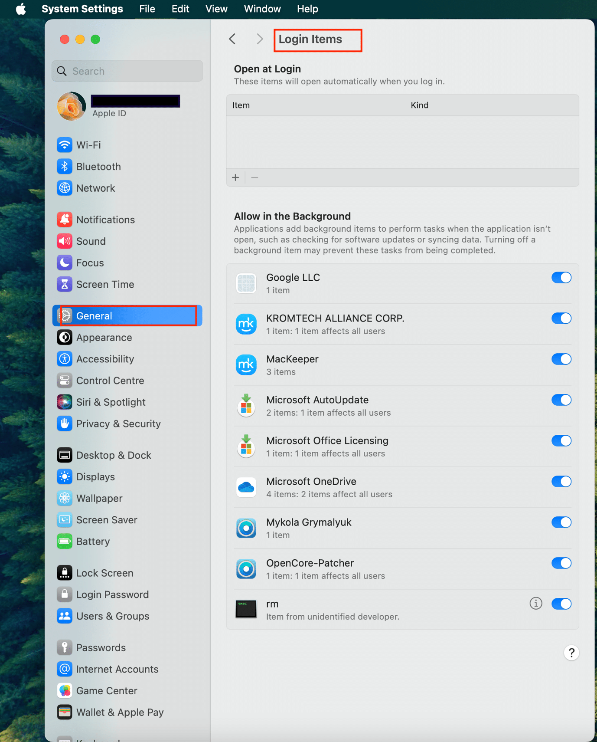Click the help question mark button
This screenshot has width=597, height=742.
(571, 653)
